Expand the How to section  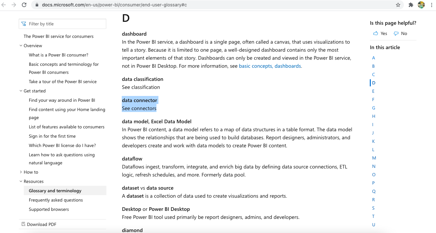click(x=21, y=172)
